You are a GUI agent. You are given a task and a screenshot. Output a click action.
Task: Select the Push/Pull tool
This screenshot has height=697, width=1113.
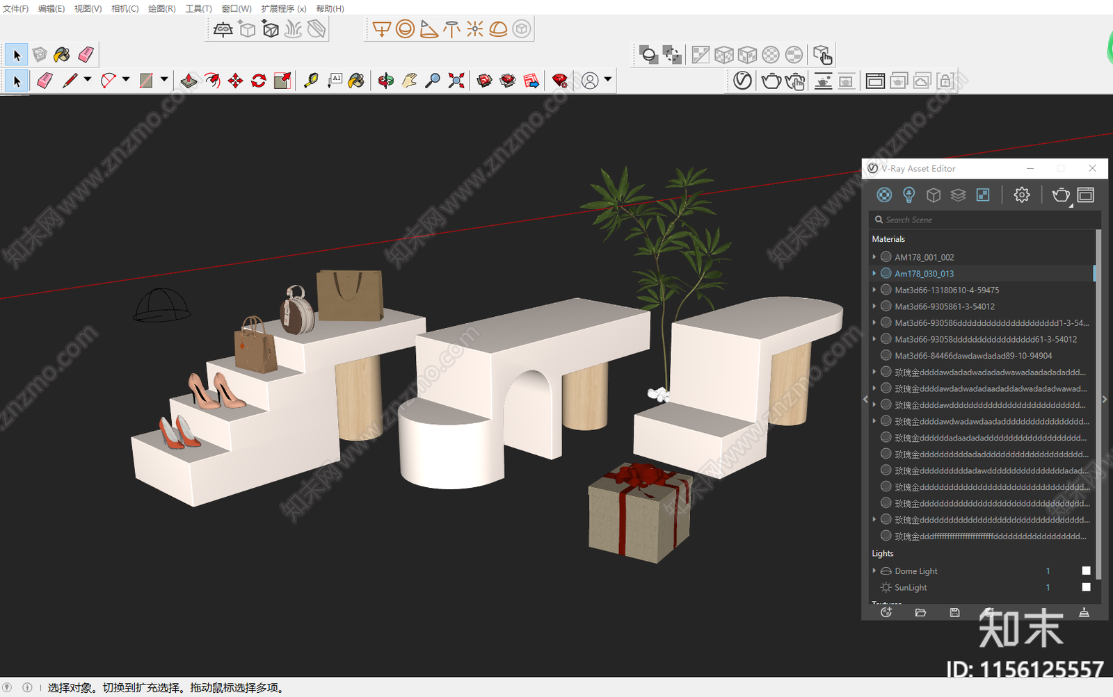(189, 81)
